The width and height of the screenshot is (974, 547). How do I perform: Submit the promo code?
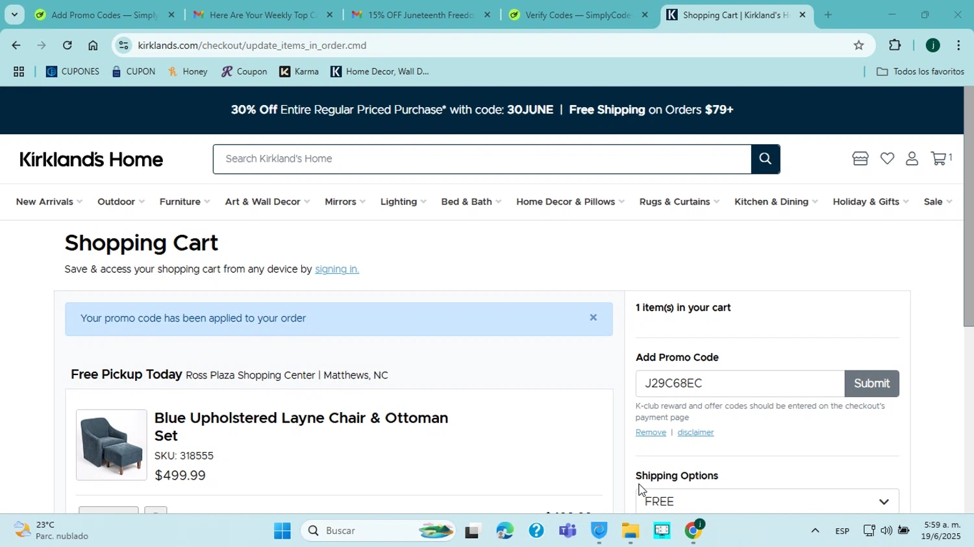871,383
